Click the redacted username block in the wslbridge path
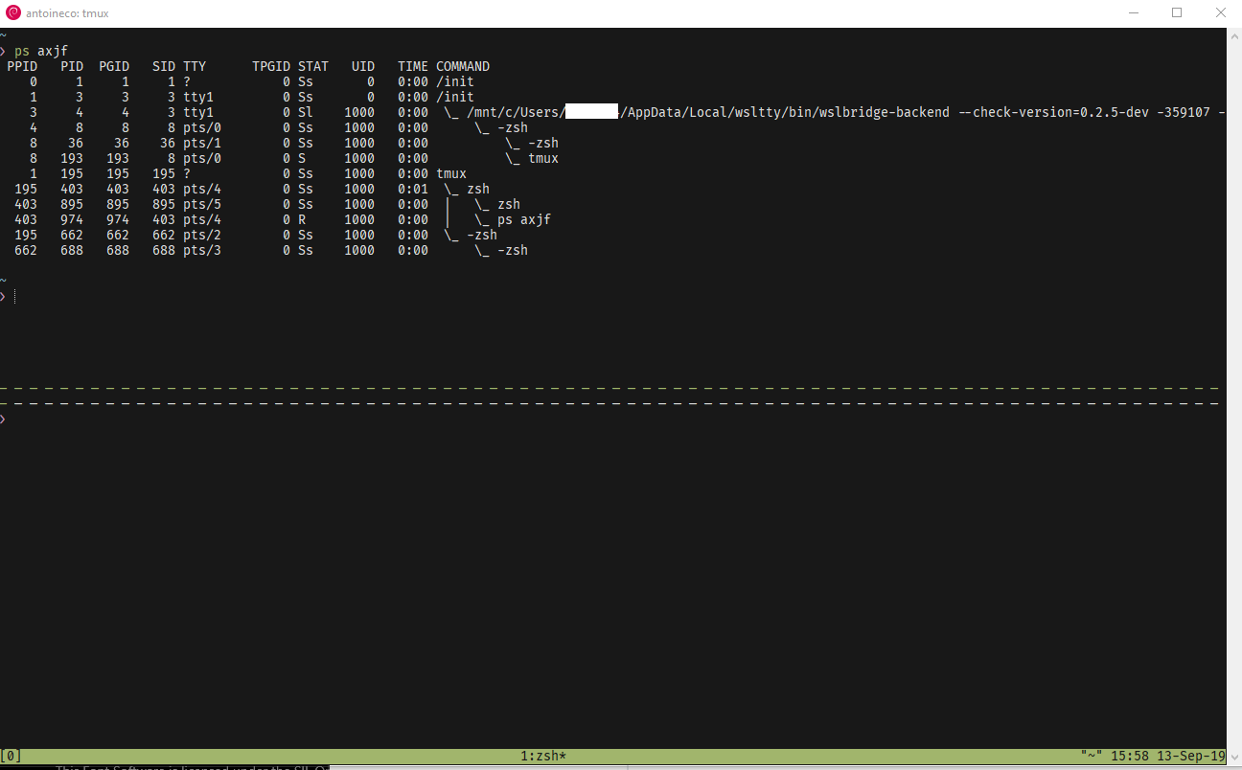The height and width of the screenshot is (770, 1242). point(594,111)
